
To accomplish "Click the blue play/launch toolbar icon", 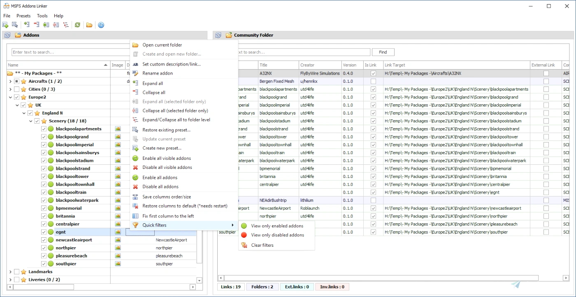I will pos(101,25).
